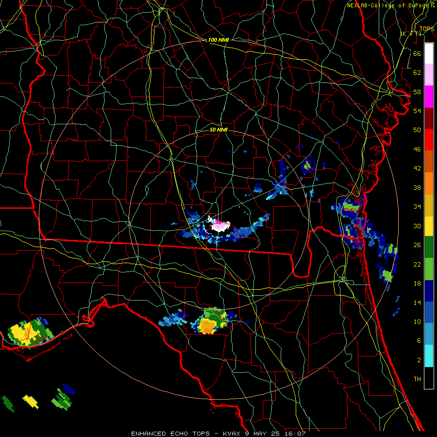This screenshot has width=437, height=437.
Task: Click the legend value "2"
Action: point(419,360)
